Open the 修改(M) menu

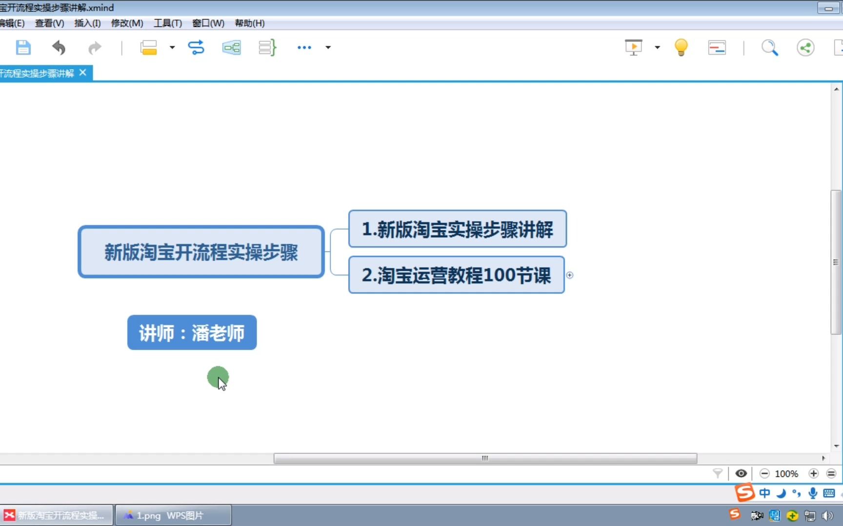coord(127,23)
